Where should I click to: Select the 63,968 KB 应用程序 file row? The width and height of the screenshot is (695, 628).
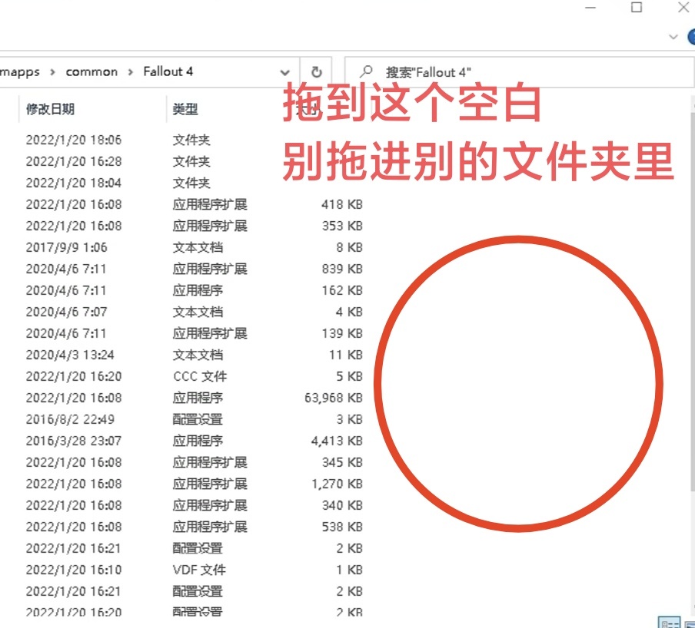186,398
